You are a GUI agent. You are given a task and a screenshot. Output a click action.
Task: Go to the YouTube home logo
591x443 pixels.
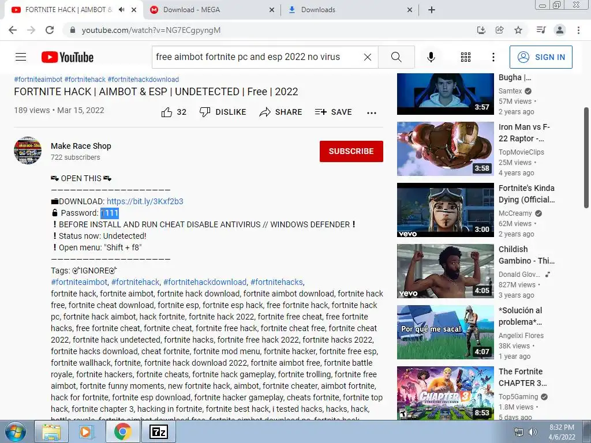pyautogui.click(x=68, y=57)
